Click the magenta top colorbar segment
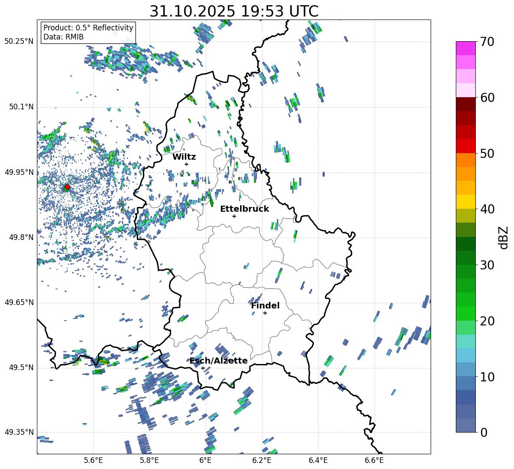This screenshot has height=469, width=514. tap(465, 48)
